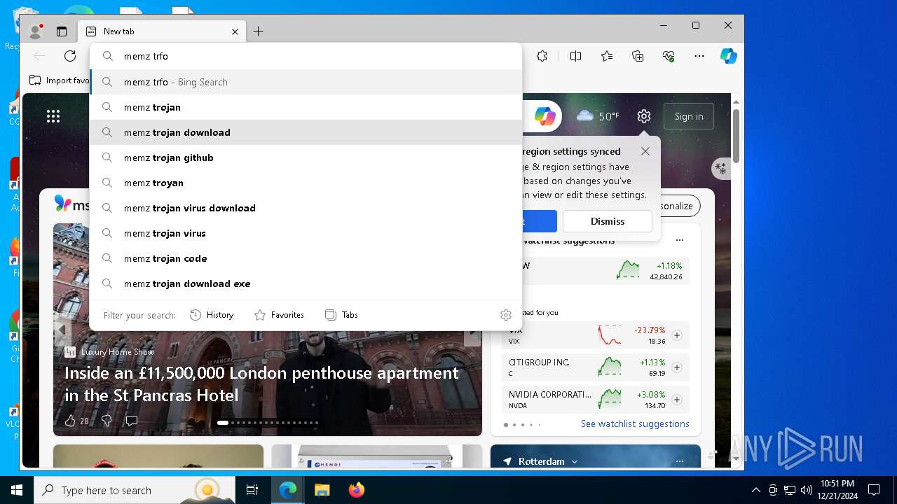The width and height of the screenshot is (897, 504).
Task: Show hidden system tray icons
Action: pos(755,490)
